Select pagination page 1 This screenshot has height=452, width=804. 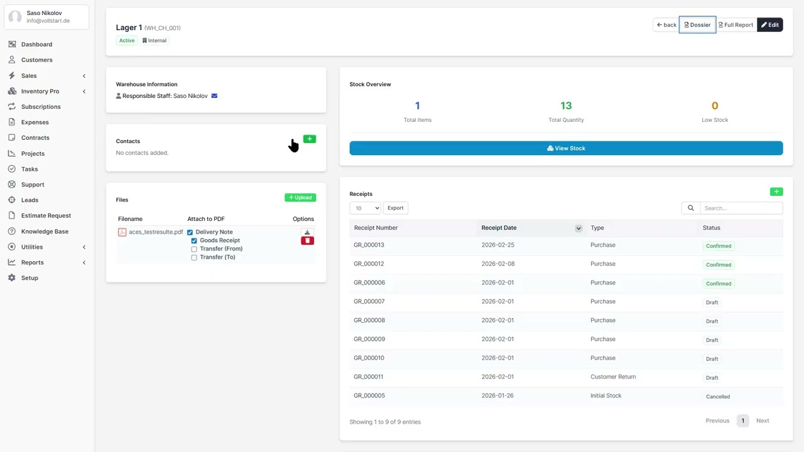coord(742,421)
